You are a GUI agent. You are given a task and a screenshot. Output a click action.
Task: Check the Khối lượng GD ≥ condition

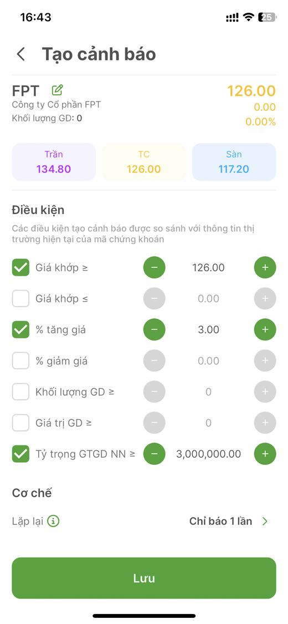coord(20,392)
